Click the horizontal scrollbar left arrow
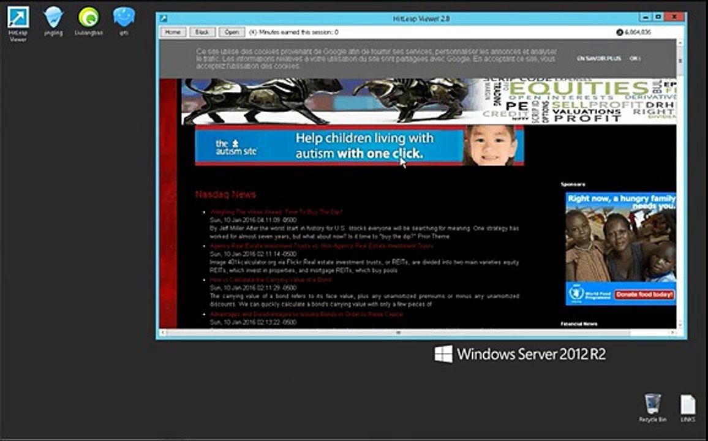This screenshot has height=441, width=708. 163,333
